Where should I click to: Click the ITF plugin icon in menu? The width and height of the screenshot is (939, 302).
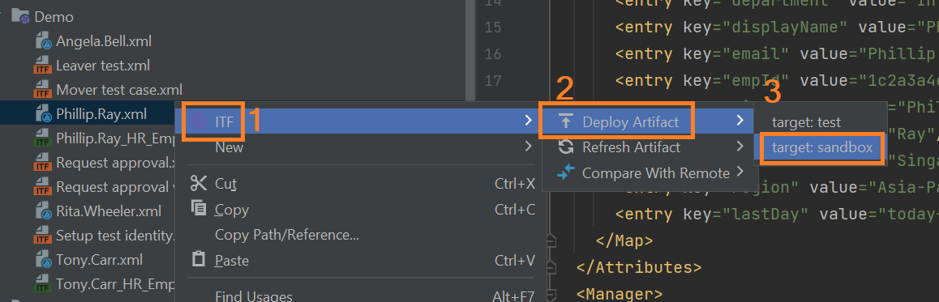(x=198, y=121)
